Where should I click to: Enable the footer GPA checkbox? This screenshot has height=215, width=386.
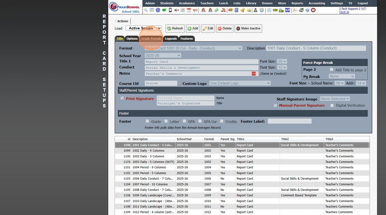point(184,121)
